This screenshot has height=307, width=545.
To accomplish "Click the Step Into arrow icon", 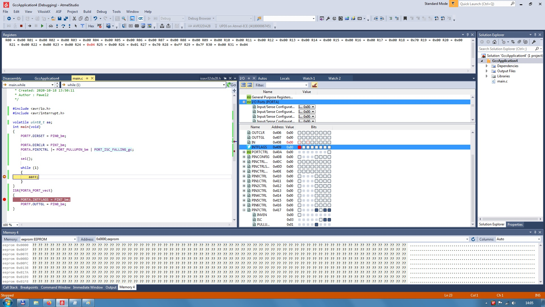I will pos(57,26).
